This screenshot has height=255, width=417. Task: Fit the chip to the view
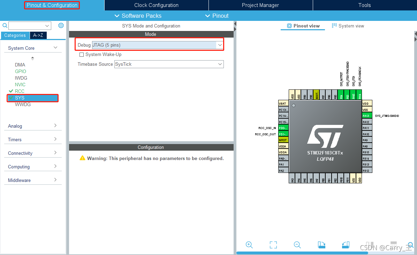[x=273, y=245]
